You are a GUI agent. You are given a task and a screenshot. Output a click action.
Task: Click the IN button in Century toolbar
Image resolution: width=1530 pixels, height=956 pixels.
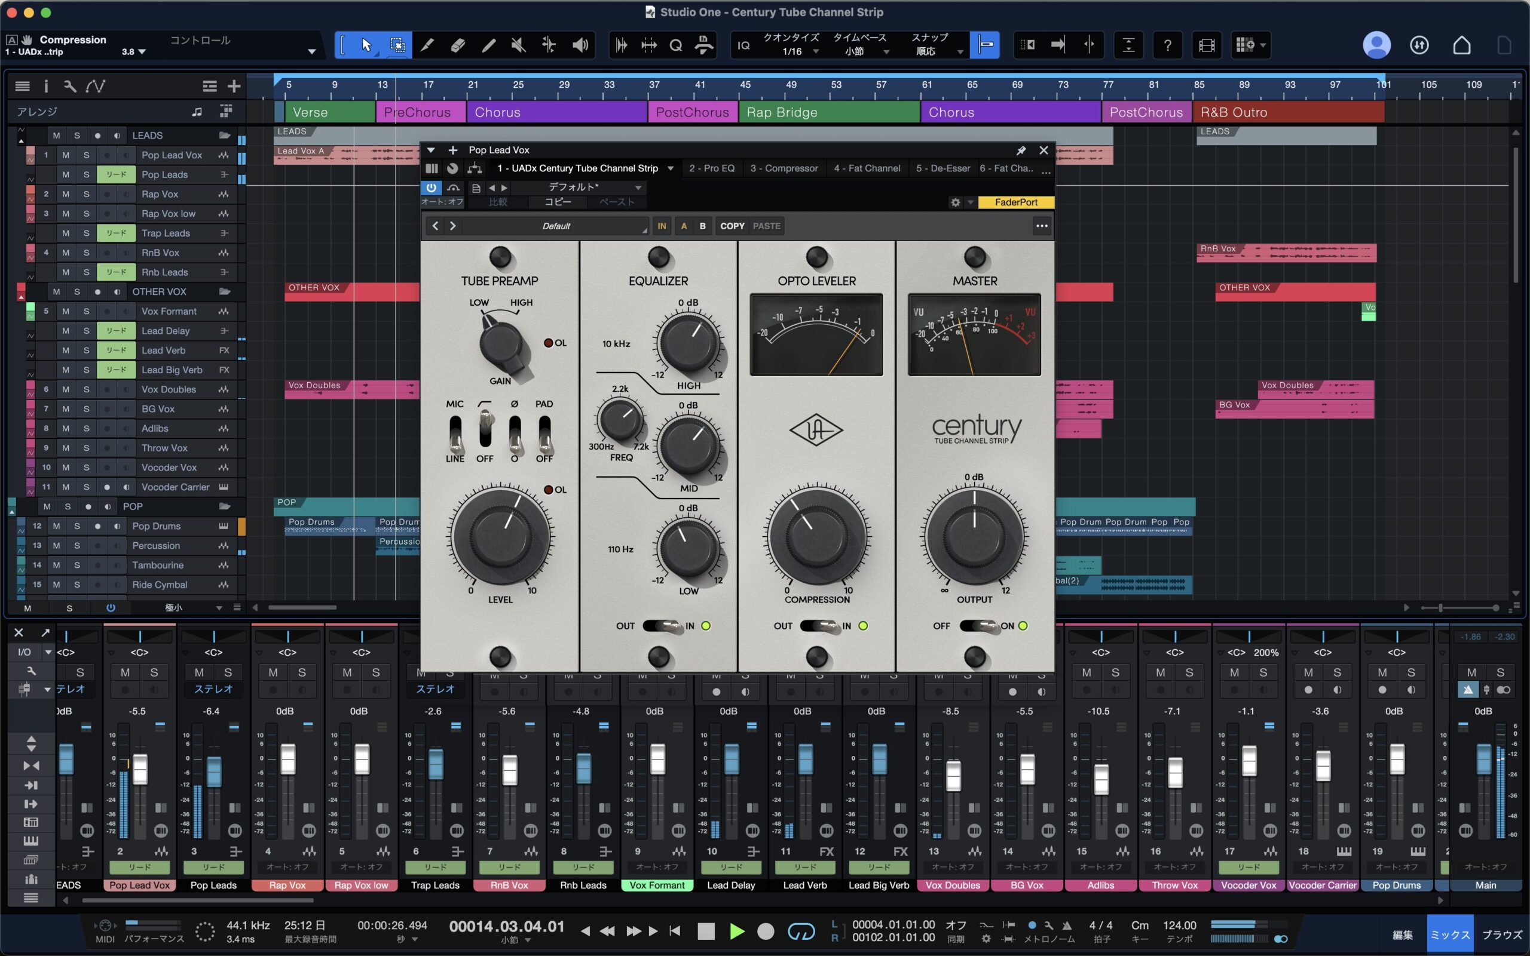click(x=662, y=226)
